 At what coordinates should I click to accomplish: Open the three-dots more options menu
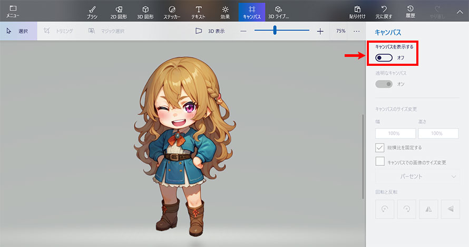click(357, 31)
